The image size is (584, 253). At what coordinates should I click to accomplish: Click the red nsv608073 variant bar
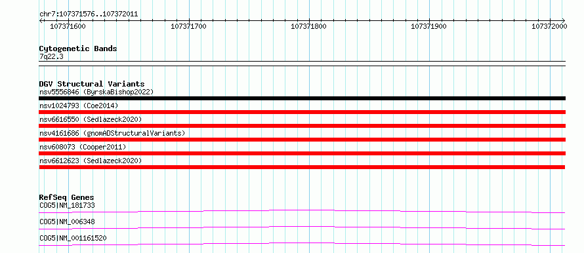302,153
